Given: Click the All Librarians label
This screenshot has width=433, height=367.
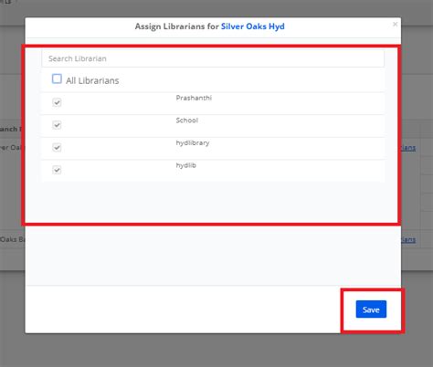Looking at the screenshot, I should point(92,80).
